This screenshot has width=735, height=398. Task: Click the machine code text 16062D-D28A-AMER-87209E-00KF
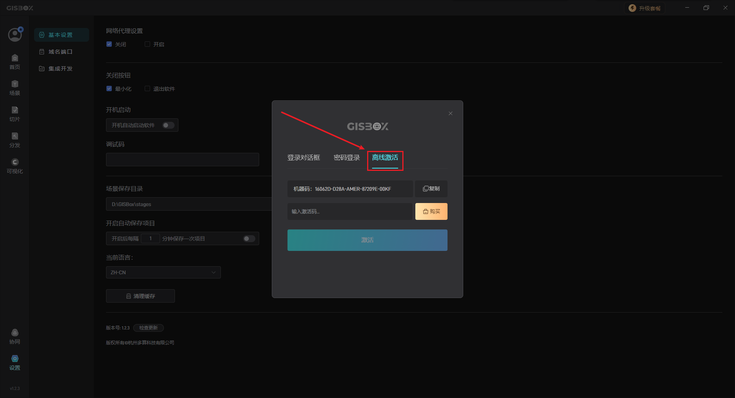coord(353,189)
